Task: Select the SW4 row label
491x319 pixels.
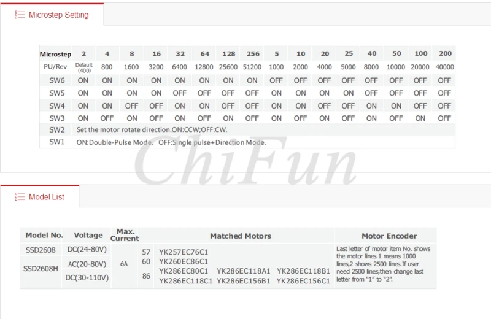Action: click(56, 106)
